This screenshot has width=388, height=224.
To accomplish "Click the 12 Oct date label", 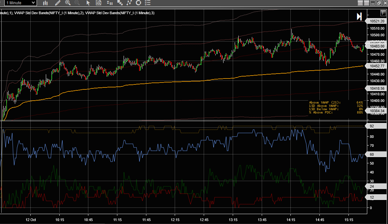I will 31,220.
